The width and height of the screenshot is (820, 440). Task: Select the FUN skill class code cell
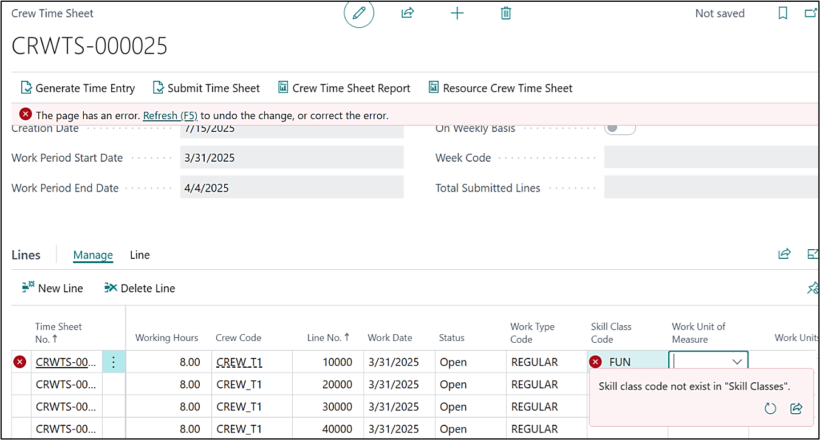(627, 362)
